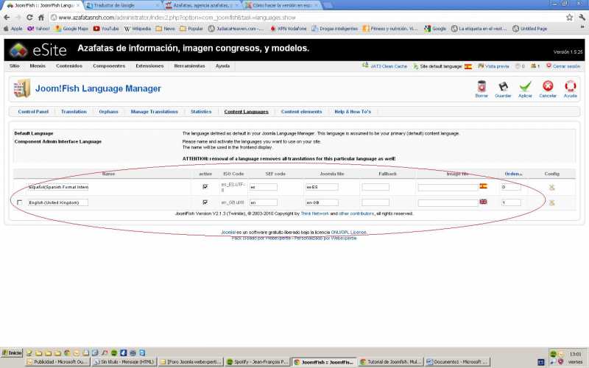This screenshot has height=368, width=589.
Task: Open the Yahoo! bookmark
Action: (x=38, y=29)
